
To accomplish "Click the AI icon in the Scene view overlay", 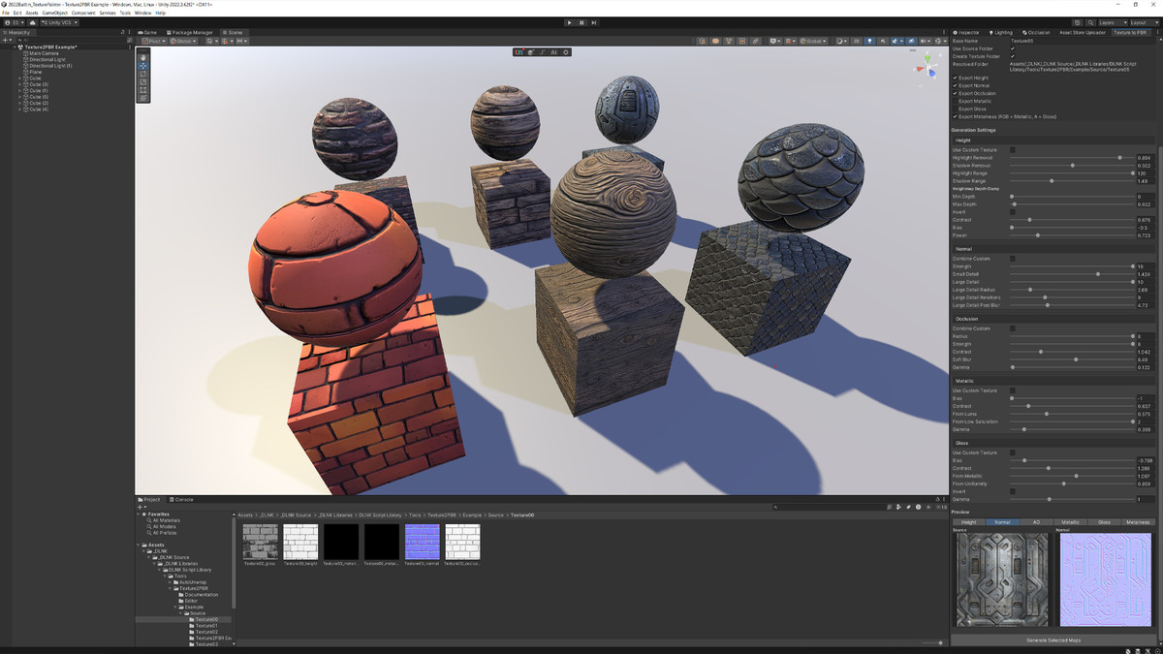I will (554, 52).
